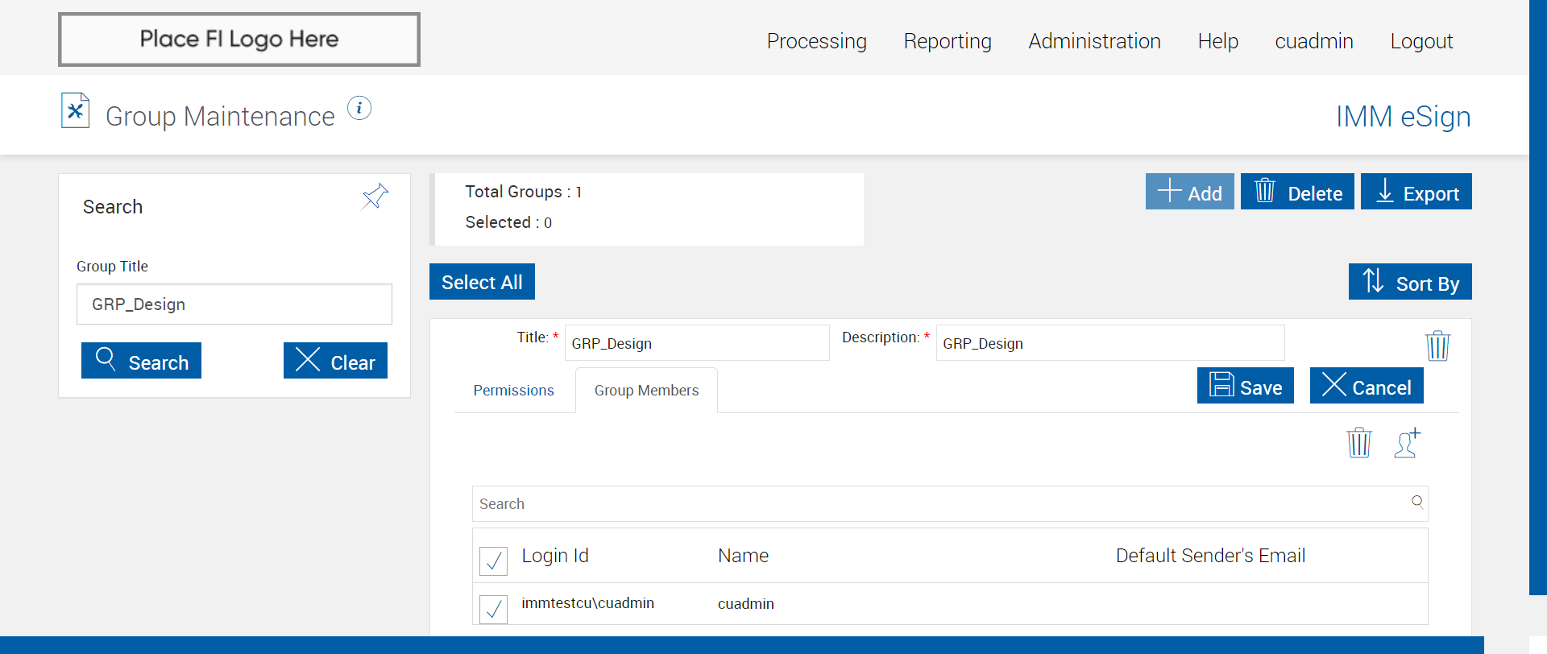Click the Place FI Logo Here image
This screenshot has height=654, width=1547.
pyautogui.click(x=239, y=39)
